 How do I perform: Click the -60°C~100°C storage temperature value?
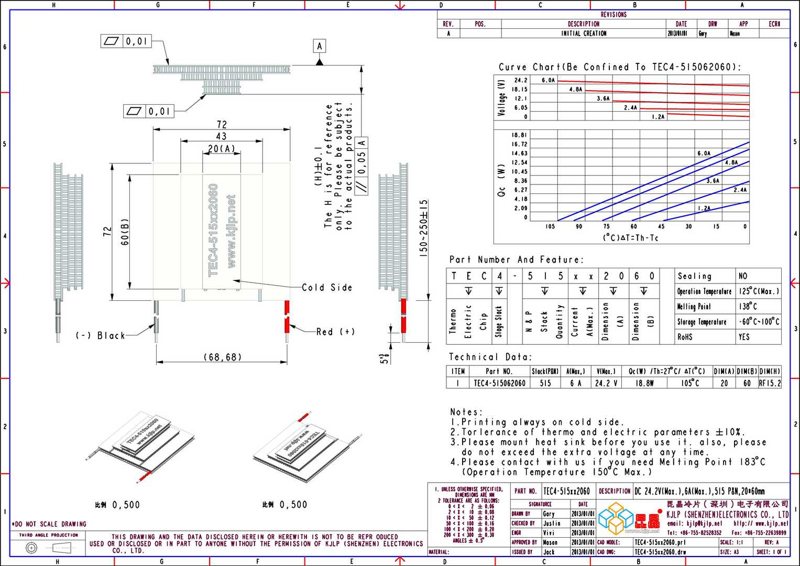click(759, 321)
